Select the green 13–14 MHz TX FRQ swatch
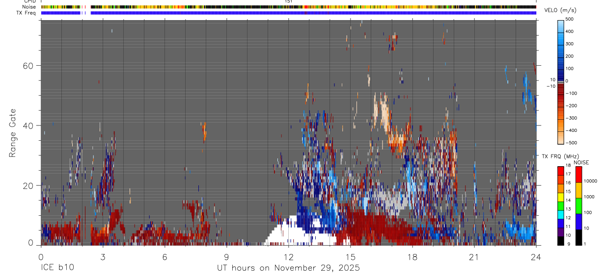Image resolution: width=603 pixels, height=278 pixels. point(561,205)
